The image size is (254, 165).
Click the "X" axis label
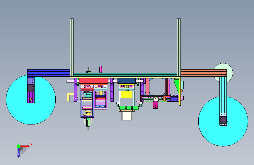pyautogui.click(x=31, y=145)
